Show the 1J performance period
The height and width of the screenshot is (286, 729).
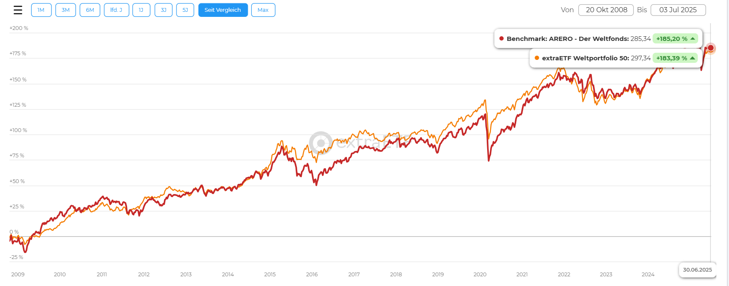tap(141, 10)
